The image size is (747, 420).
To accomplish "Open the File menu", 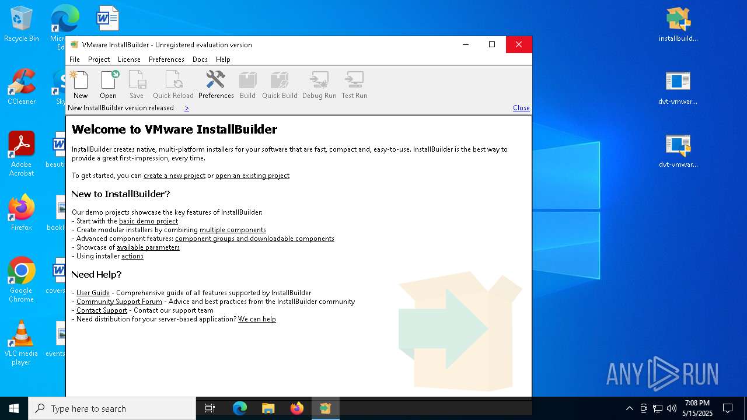I will (x=75, y=60).
